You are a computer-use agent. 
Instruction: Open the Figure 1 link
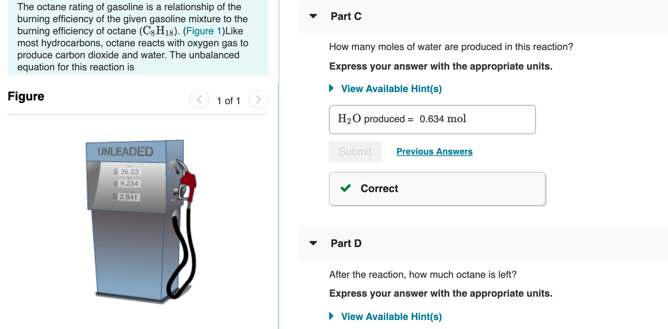pyautogui.click(x=204, y=31)
